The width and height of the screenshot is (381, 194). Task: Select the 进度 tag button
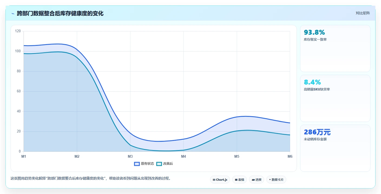pos(257,180)
